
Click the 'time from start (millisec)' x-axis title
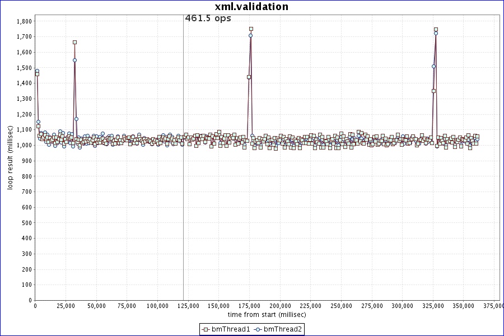click(267, 314)
